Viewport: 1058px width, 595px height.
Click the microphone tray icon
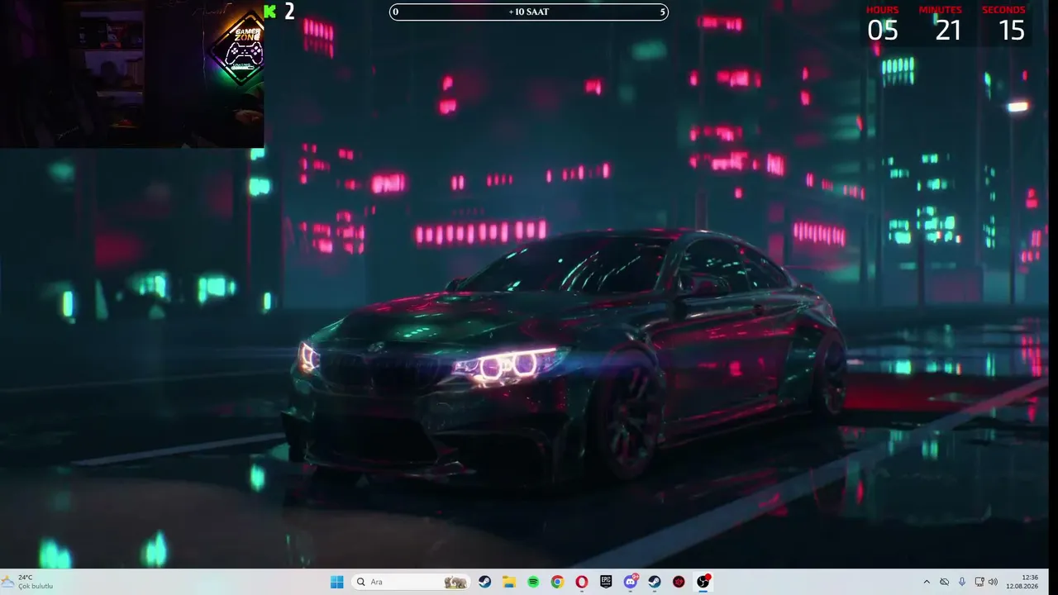(962, 582)
